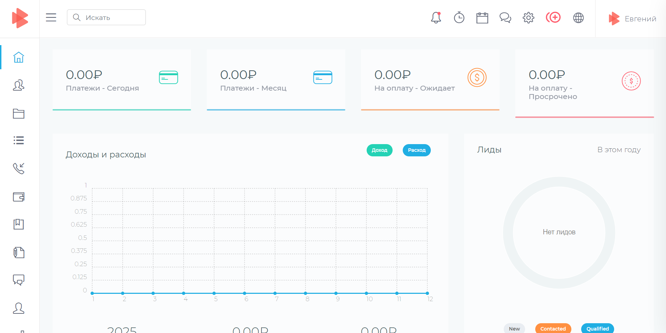Collapse sidebar with hamburger menu button
Viewport: 666px width, 333px height.
pos(51,17)
